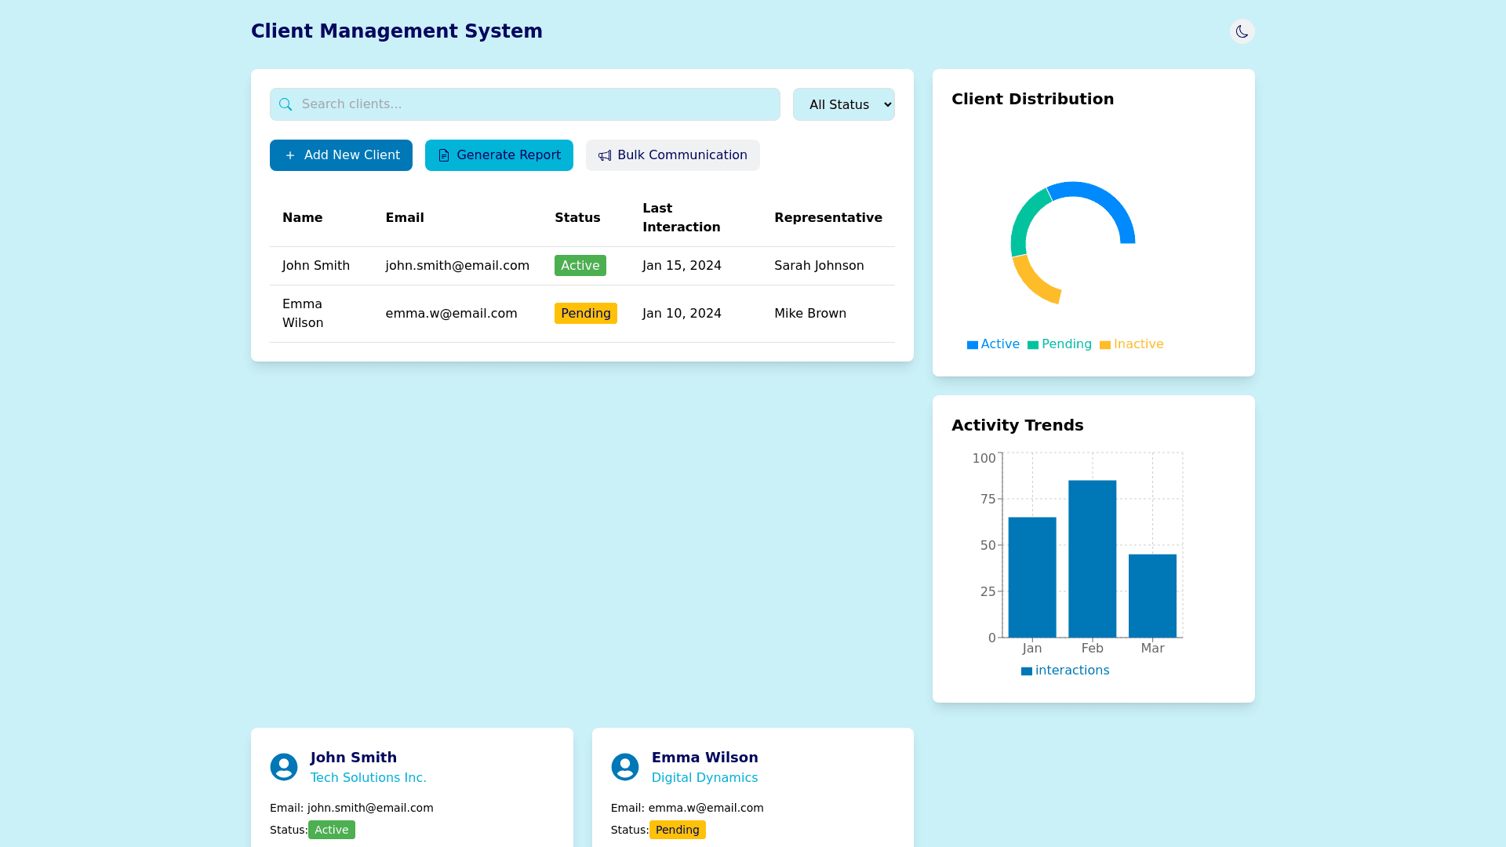The height and width of the screenshot is (847, 1506).
Task: Toggle the Inactive legend item in the distribution chart
Action: [1131, 344]
